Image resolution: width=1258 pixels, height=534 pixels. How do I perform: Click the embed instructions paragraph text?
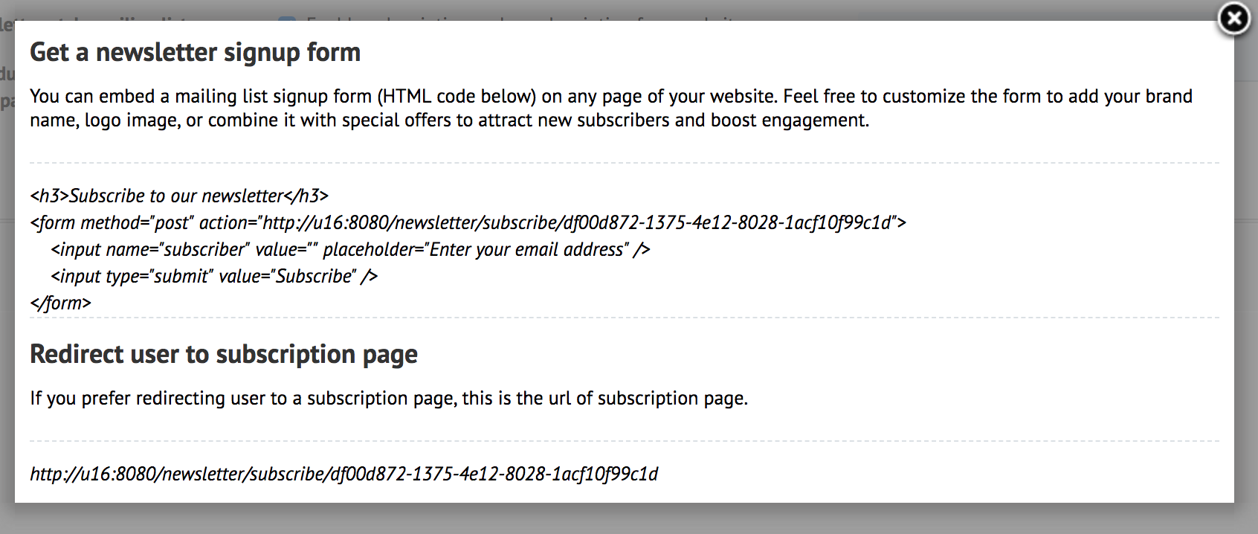click(x=611, y=108)
